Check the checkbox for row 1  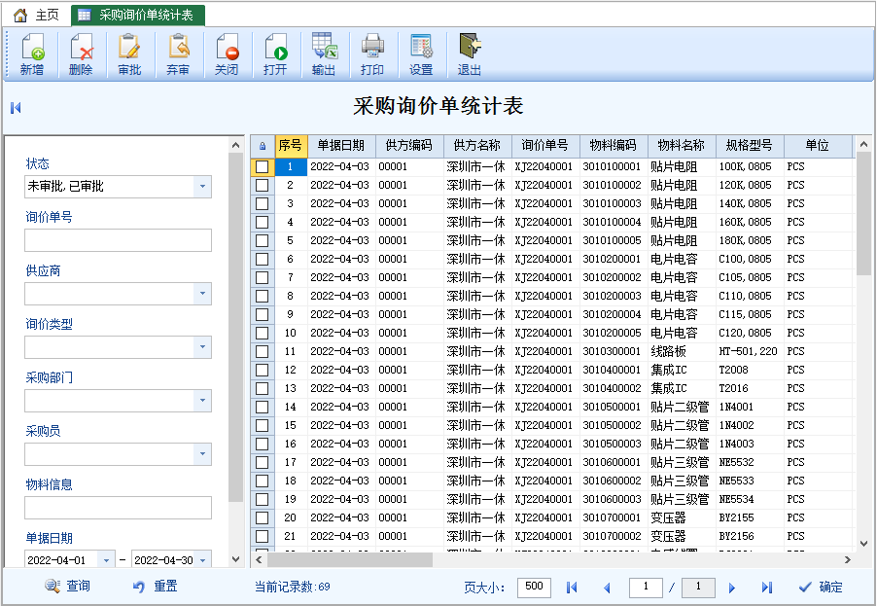click(262, 166)
